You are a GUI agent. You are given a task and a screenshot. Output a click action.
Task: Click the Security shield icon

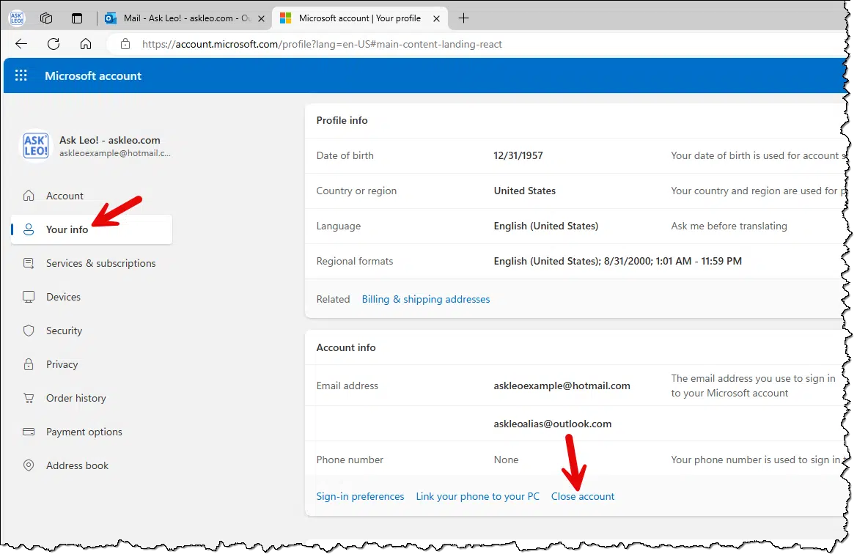[29, 331]
